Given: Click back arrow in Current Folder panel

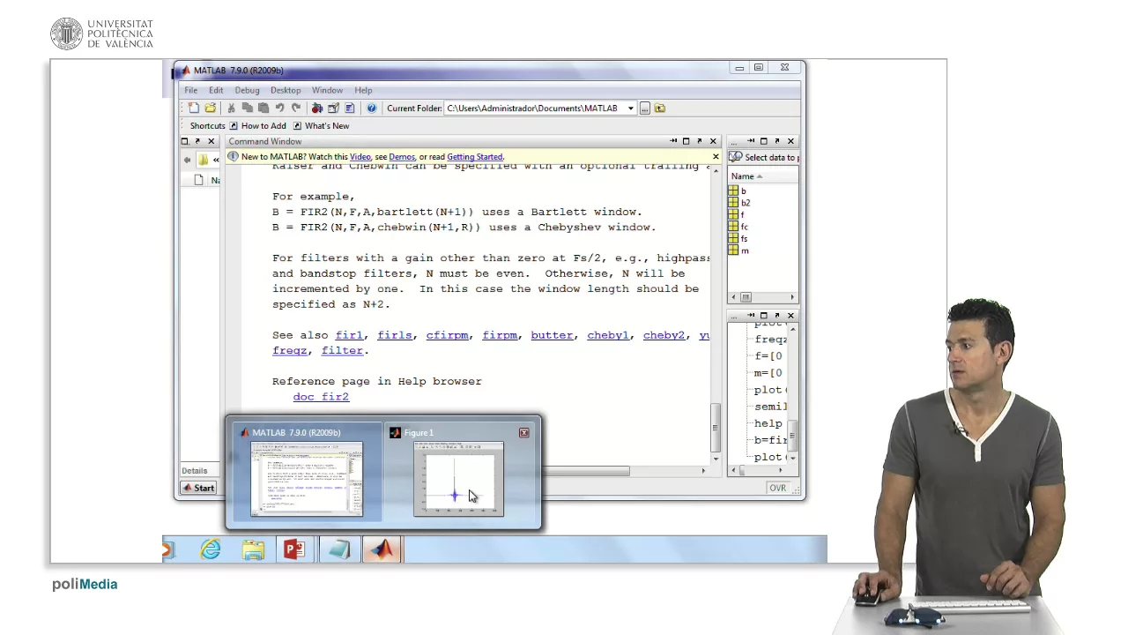Looking at the screenshot, I should [187, 160].
